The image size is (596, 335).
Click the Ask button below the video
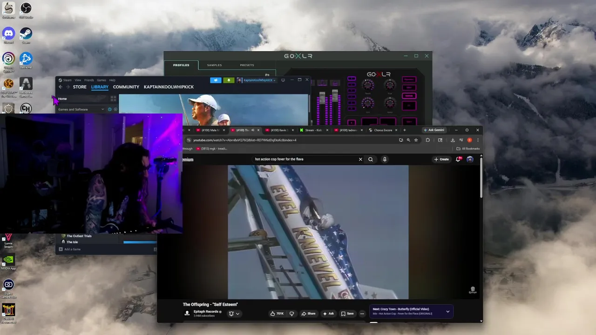point(328,314)
